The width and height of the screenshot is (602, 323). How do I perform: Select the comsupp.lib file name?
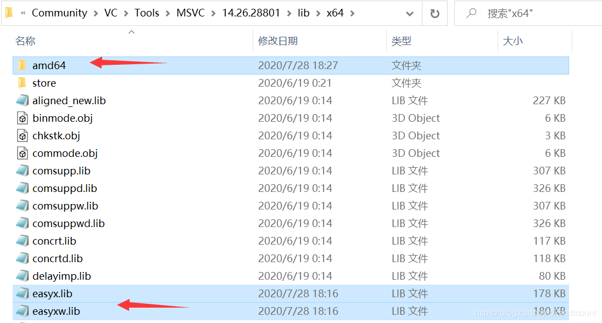click(62, 171)
